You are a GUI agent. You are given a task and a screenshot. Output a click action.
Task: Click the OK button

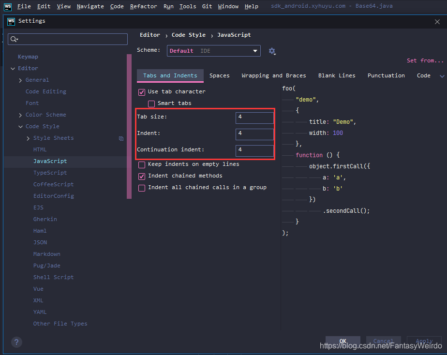343,341
